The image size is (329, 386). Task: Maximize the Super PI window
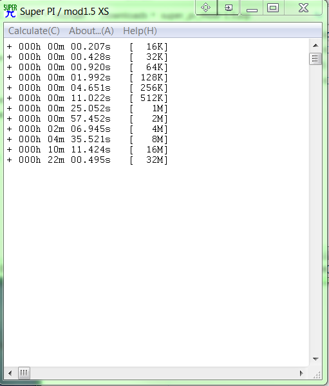273,8
